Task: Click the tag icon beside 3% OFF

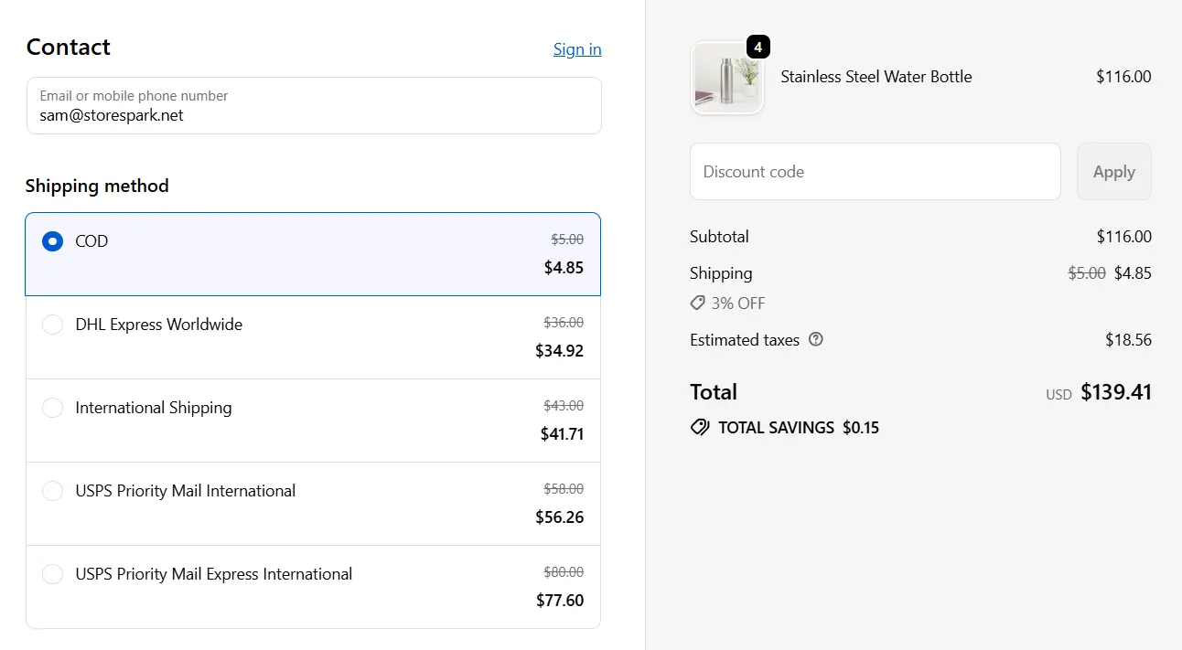Action: pos(696,303)
